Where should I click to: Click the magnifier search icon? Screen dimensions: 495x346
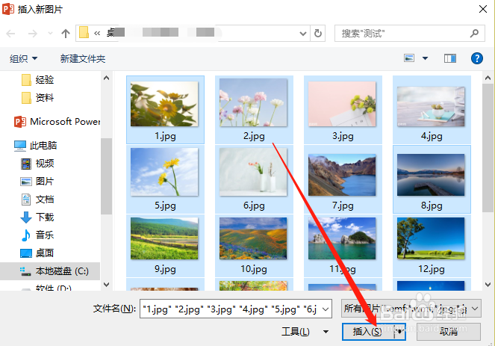click(x=474, y=33)
